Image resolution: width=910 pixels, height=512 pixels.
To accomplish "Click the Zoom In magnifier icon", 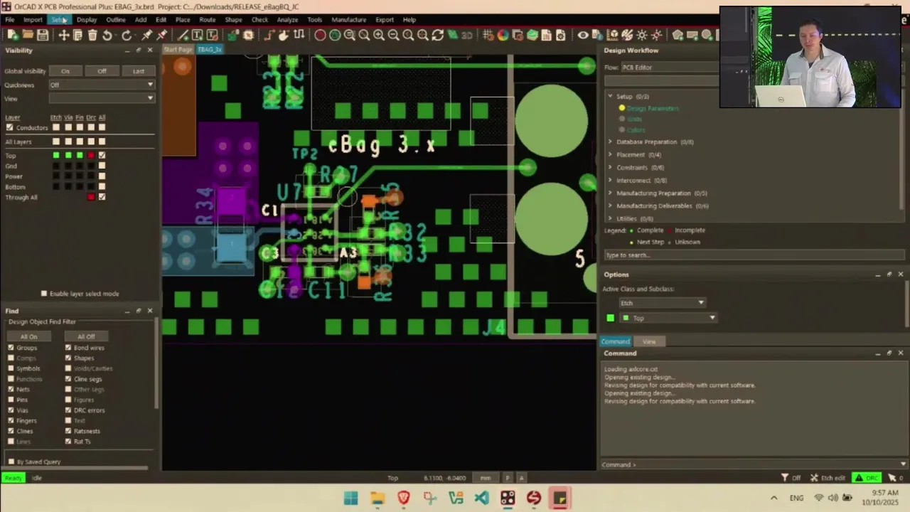I will tap(378, 35).
